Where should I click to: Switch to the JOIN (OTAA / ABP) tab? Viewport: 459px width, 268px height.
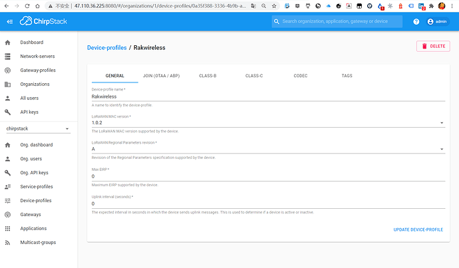click(161, 76)
